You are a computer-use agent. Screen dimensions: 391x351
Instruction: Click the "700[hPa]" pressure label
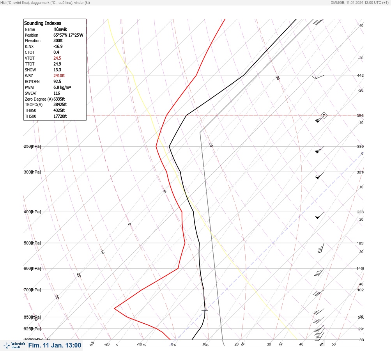(32, 290)
